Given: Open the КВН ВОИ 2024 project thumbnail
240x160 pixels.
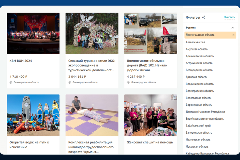Looking at the screenshot, I should (x=33, y=33).
